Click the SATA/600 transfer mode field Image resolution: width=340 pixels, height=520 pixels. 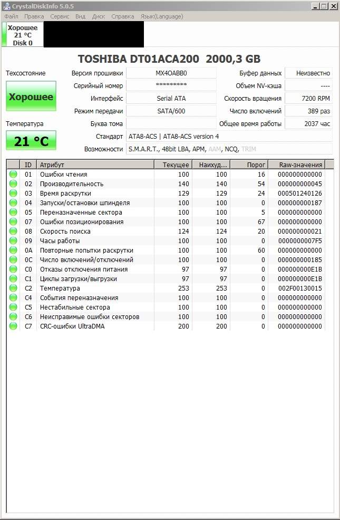coord(171,111)
